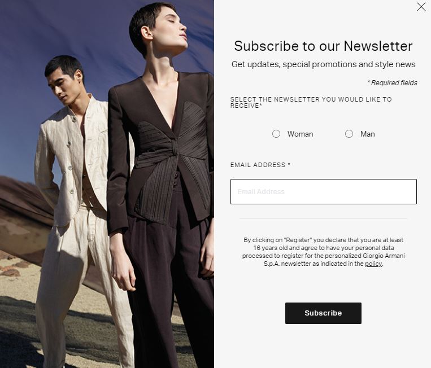Image resolution: width=431 pixels, height=368 pixels.
Task: Select the Man radio button
Action: click(x=349, y=134)
